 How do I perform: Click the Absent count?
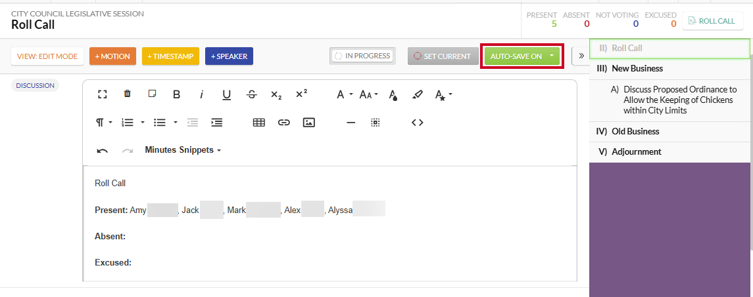click(587, 24)
